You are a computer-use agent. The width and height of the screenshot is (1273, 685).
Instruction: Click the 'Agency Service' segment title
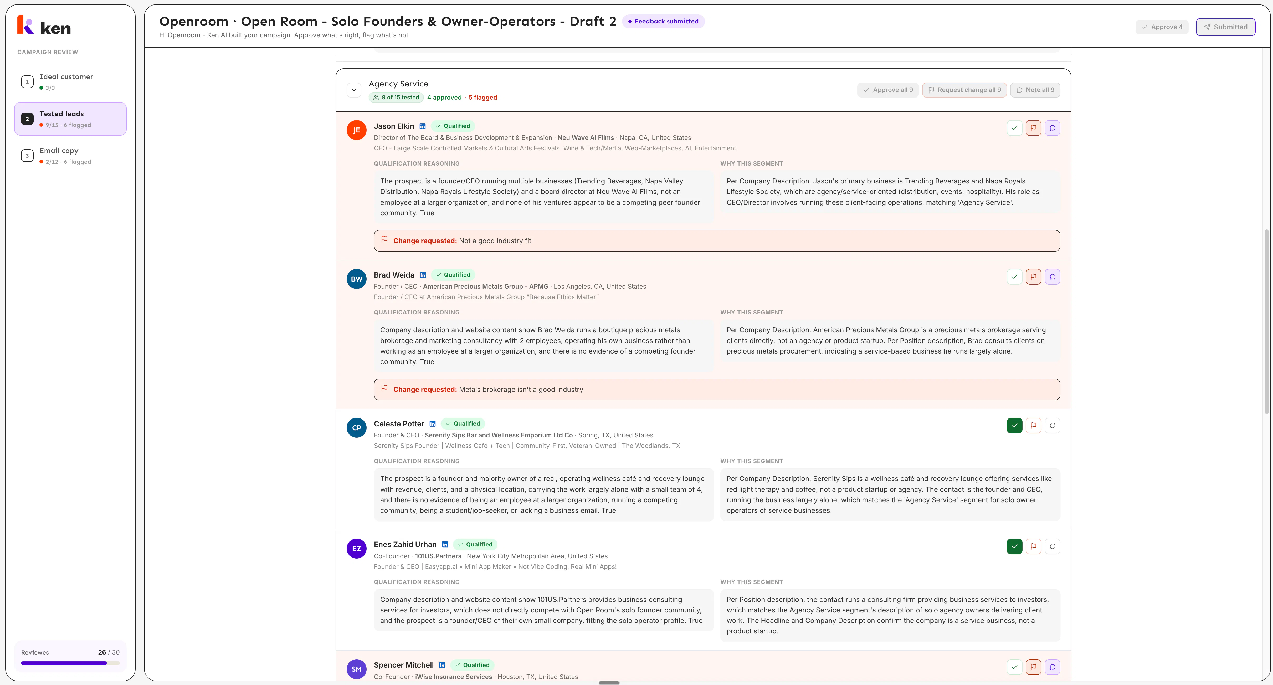[x=398, y=84]
